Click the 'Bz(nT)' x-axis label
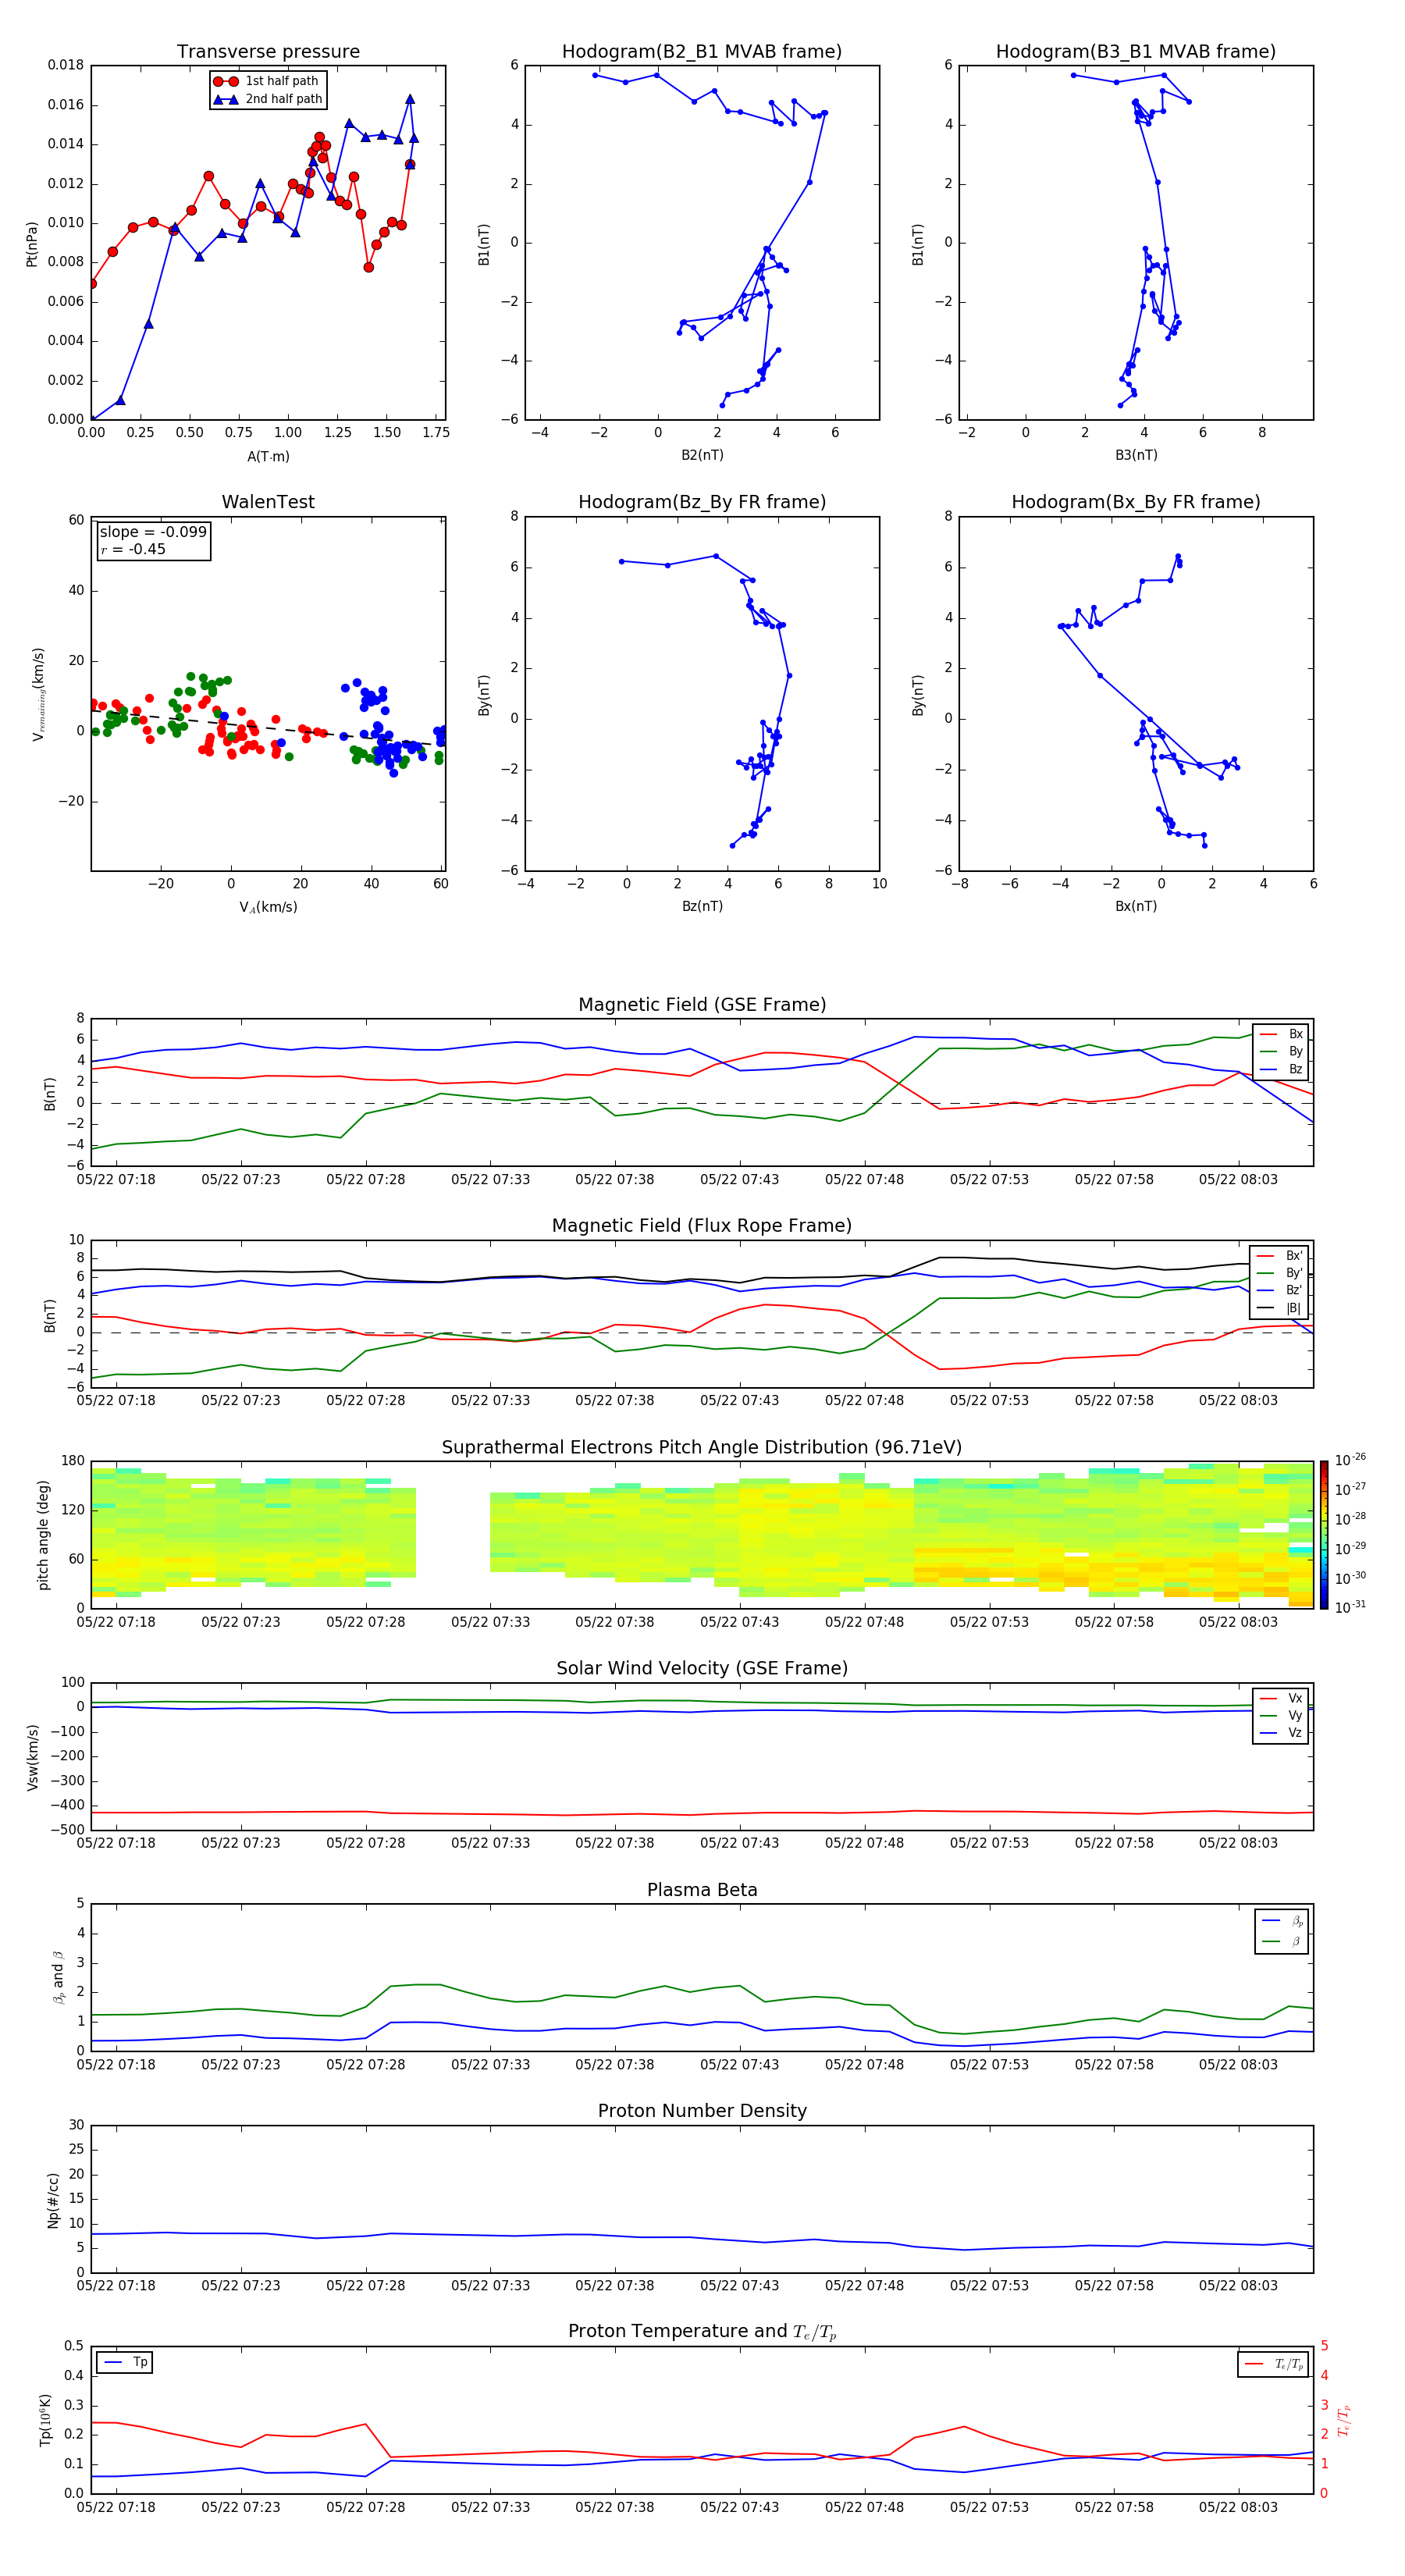 coord(702,906)
